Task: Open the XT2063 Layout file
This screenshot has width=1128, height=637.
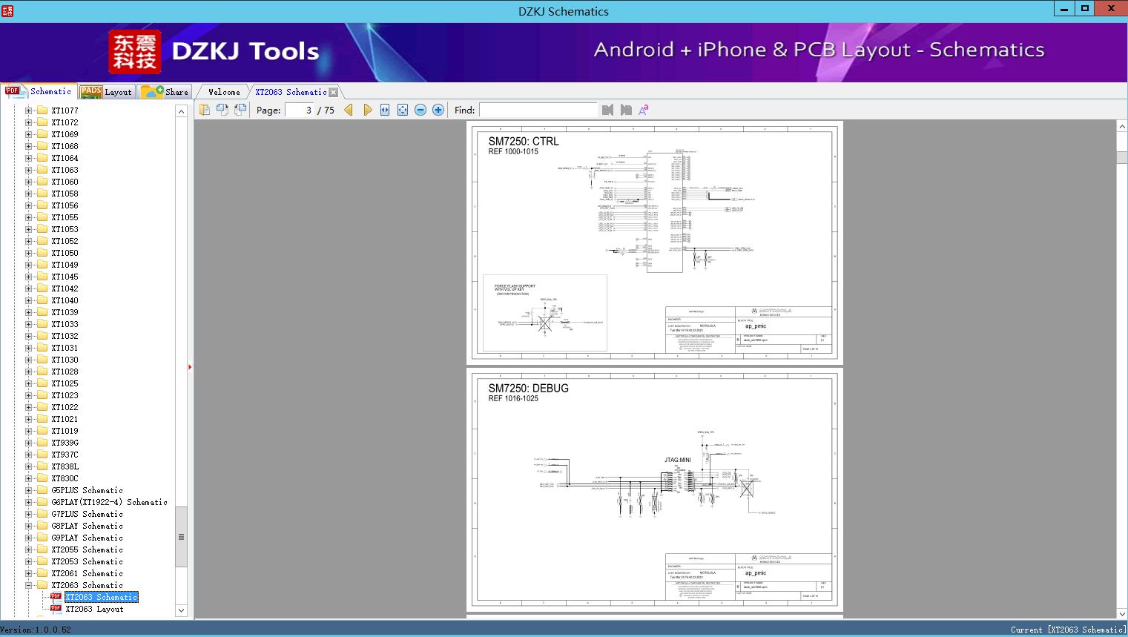Action: [94, 609]
